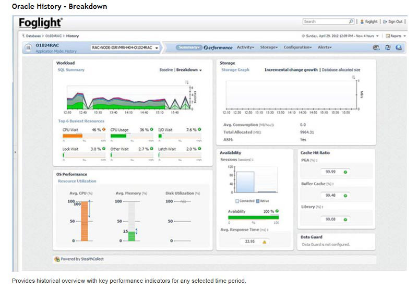Screen dimensions: 418x289
Task: Open the Activity menu
Action: (245, 47)
